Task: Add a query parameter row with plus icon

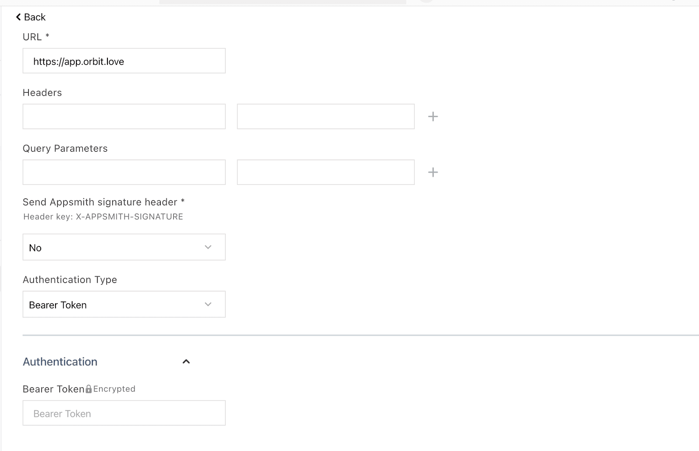Action: tap(433, 172)
